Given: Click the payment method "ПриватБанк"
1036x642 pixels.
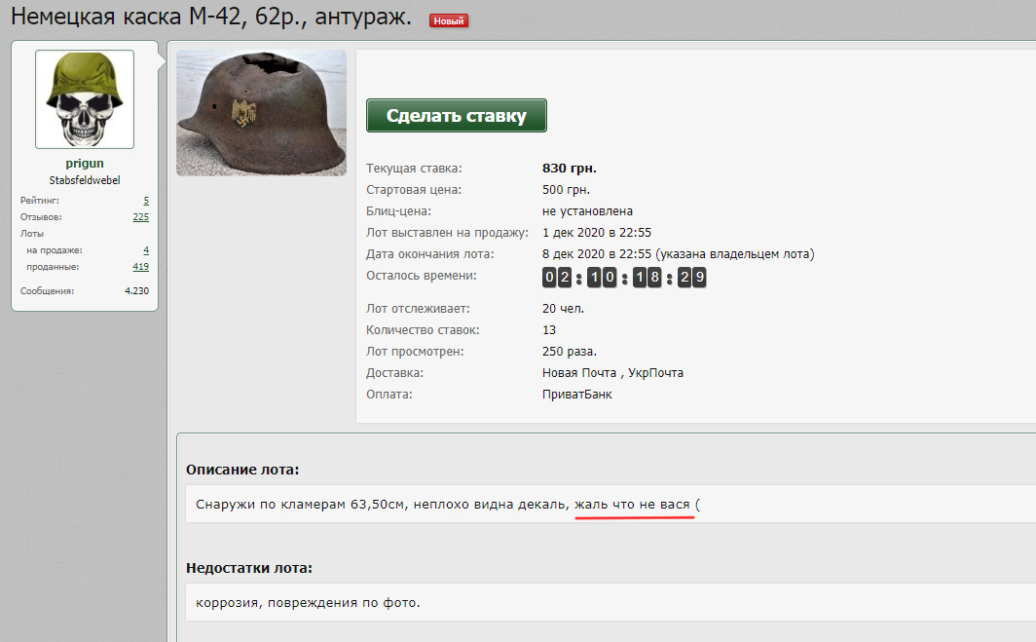Looking at the screenshot, I should pyautogui.click(x=576, y=395).
